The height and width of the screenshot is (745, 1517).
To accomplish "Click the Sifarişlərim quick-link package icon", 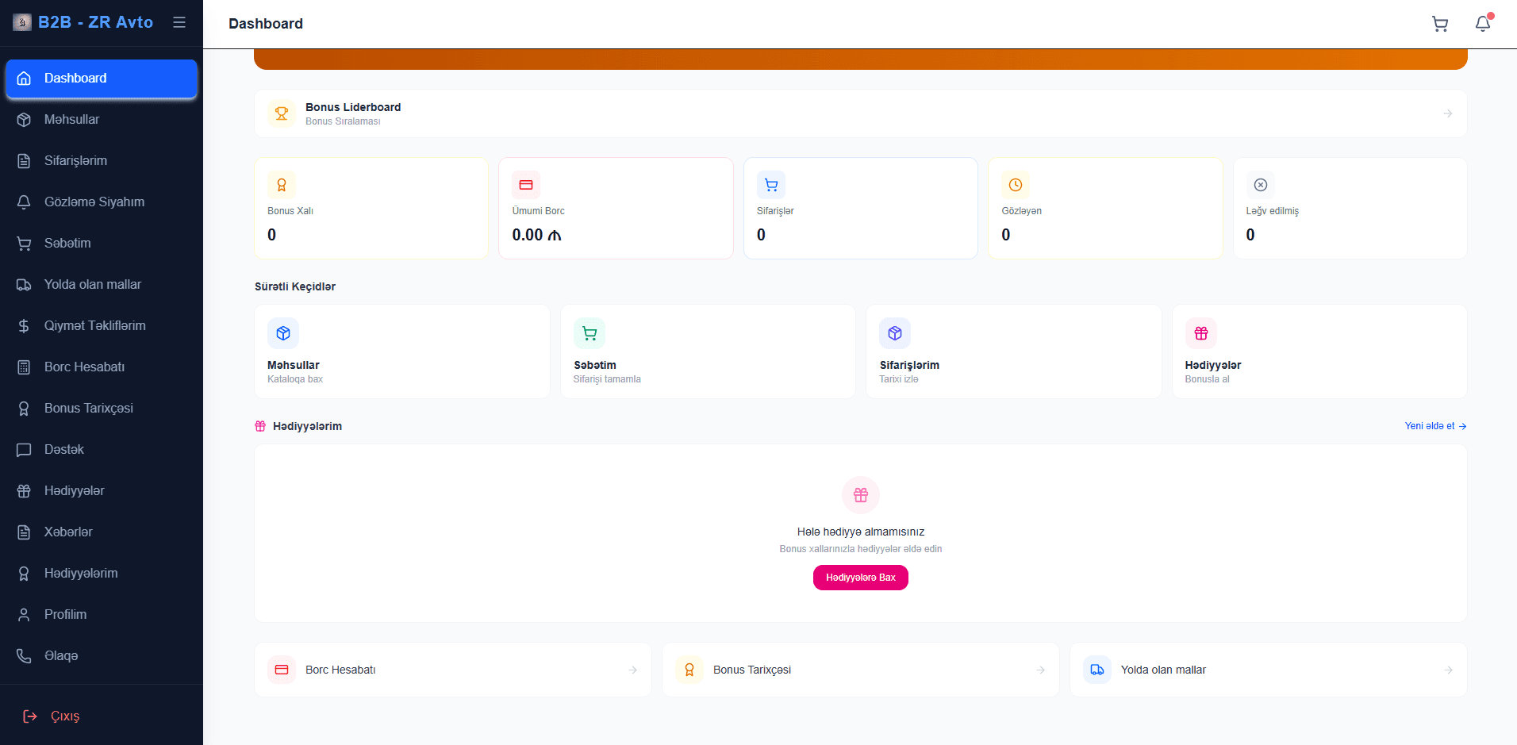I will coord(895,333).
